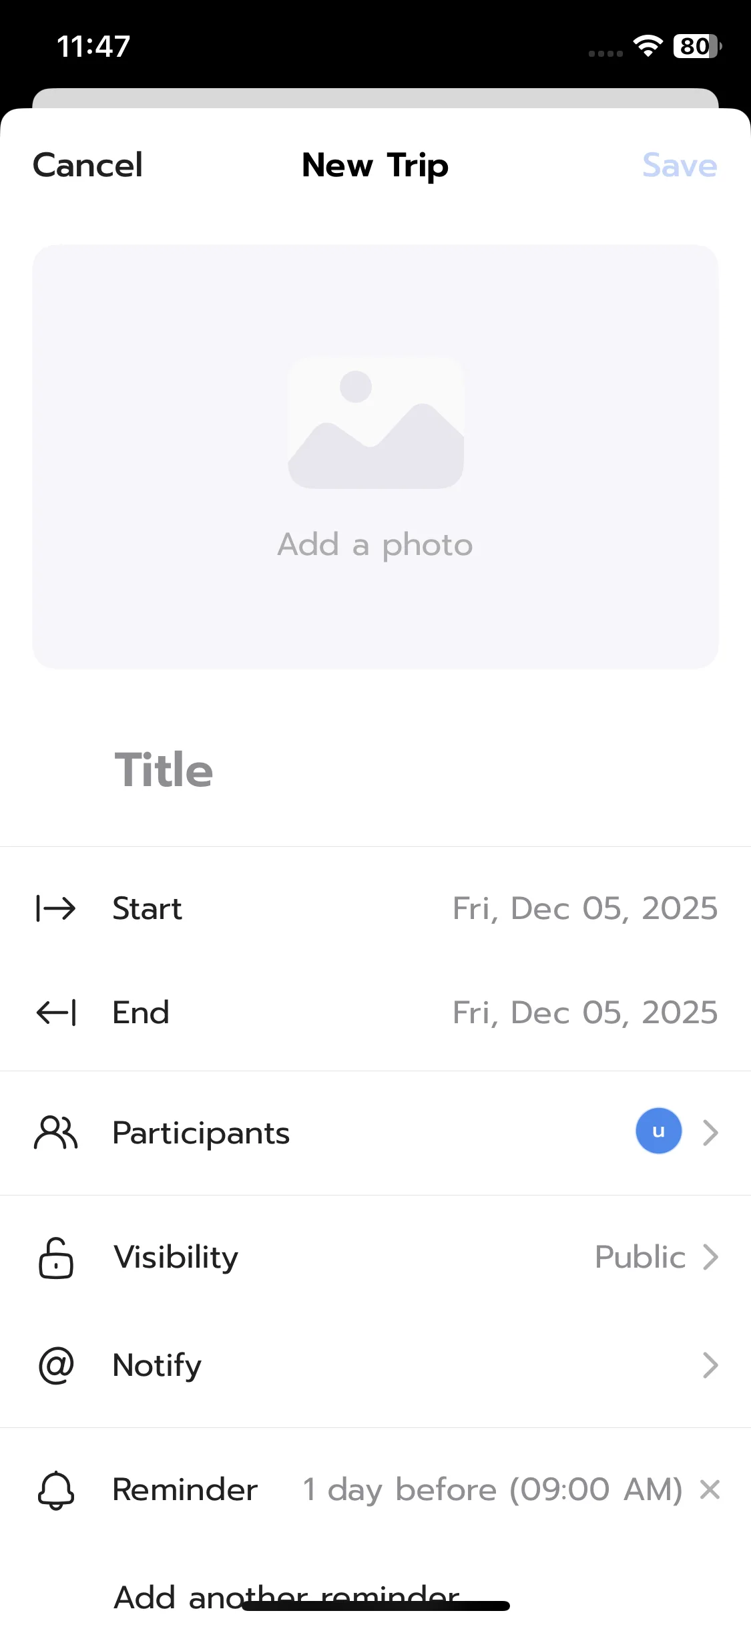
Task: Open Visibility options chevron
Action: click(710, 1257)
